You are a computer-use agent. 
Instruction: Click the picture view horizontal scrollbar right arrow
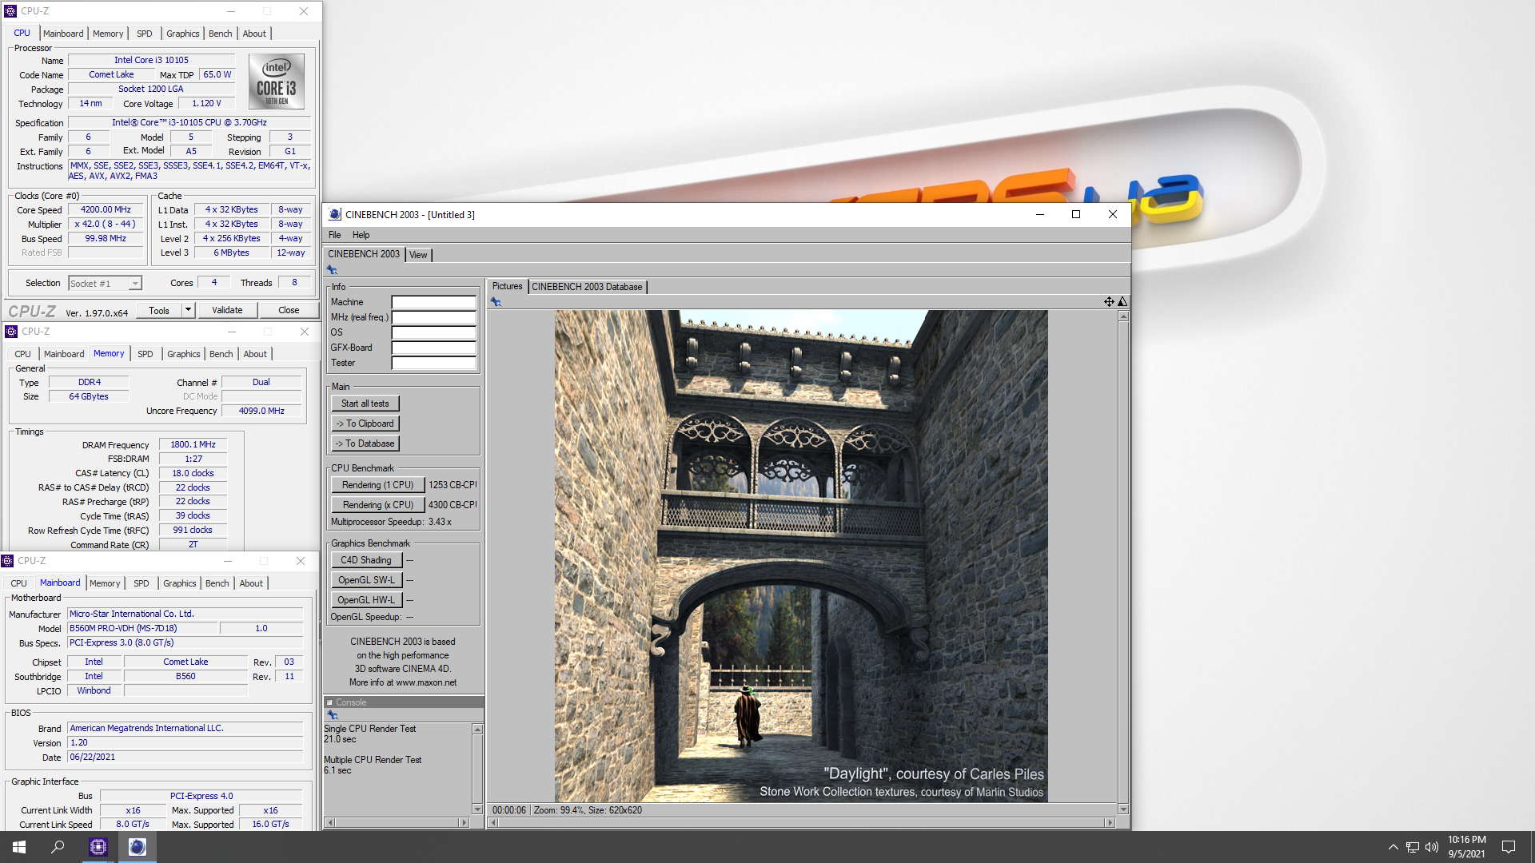tap(1109, 822)
